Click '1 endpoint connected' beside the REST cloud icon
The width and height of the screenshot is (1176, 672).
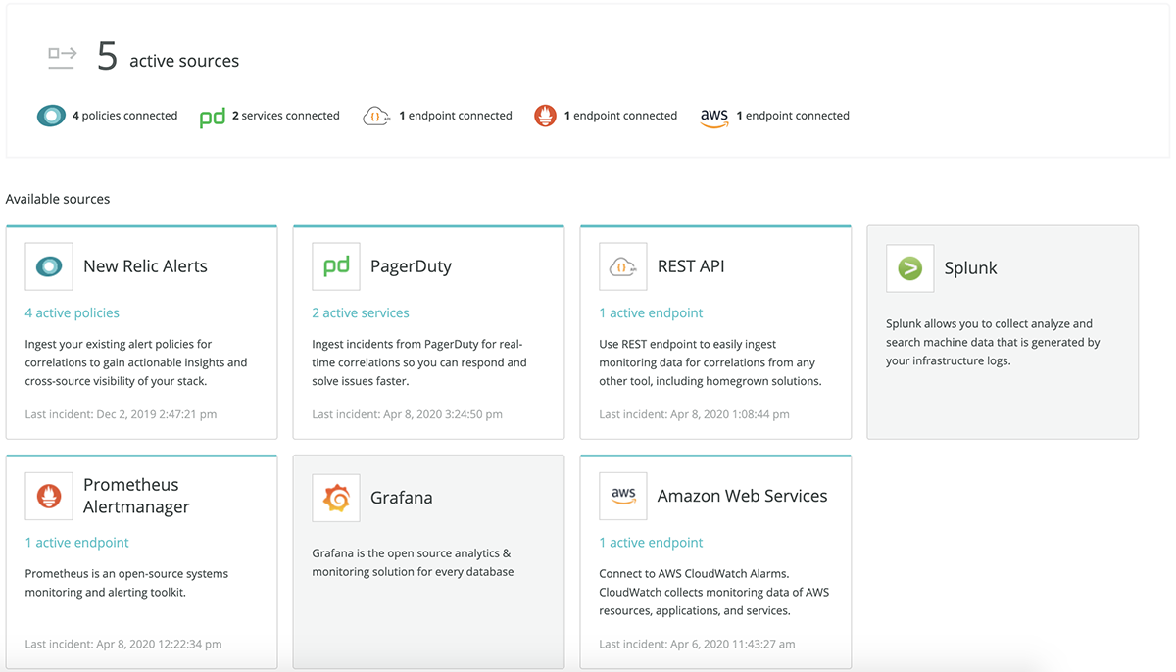pos(456,116)
